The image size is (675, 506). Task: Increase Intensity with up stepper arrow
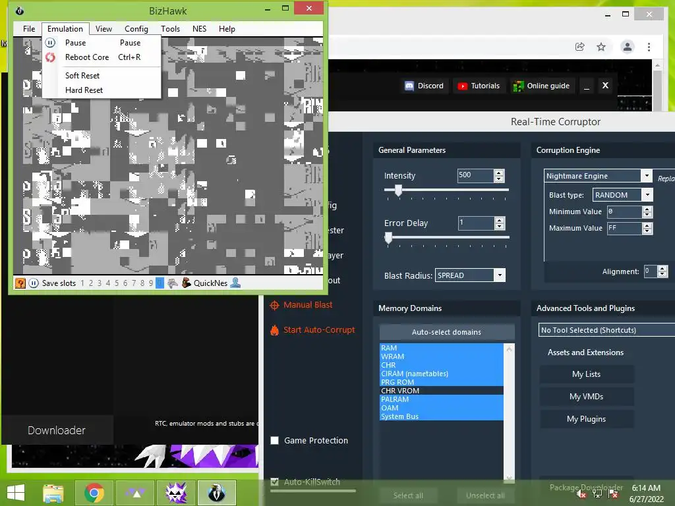(499, 173)
